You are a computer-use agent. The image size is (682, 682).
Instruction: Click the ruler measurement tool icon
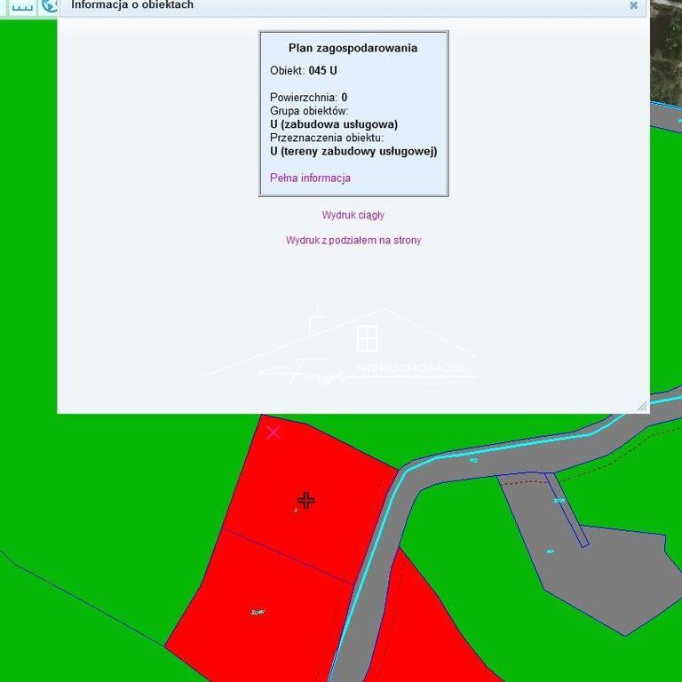point(21,5)
